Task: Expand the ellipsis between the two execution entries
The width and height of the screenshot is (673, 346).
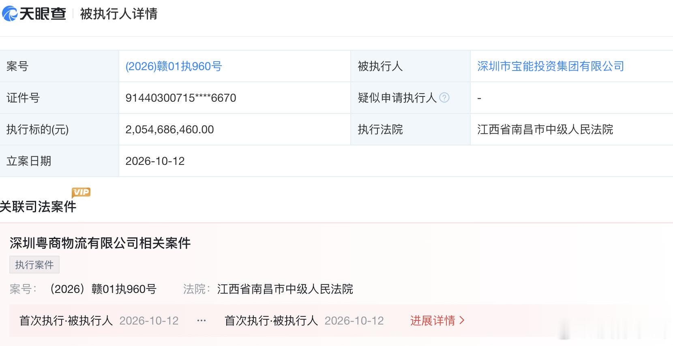Action: tap(201, 320)
